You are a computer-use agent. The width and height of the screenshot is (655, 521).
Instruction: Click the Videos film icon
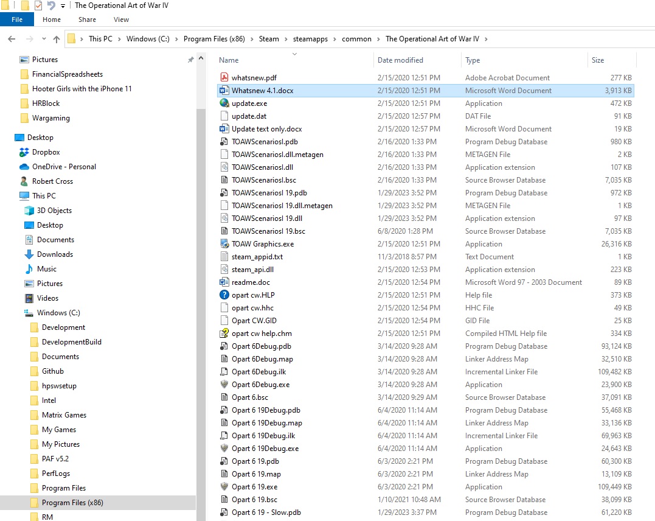tap(29, 298)
